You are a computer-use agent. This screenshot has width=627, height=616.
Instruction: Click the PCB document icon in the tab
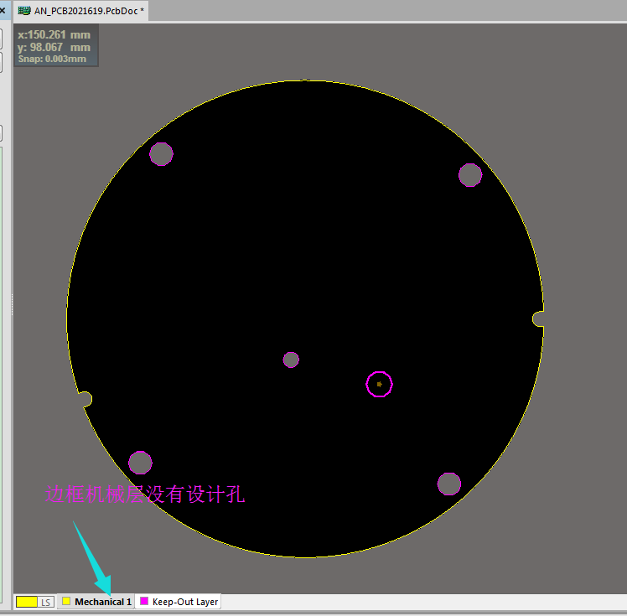click(x=24, y=11)
